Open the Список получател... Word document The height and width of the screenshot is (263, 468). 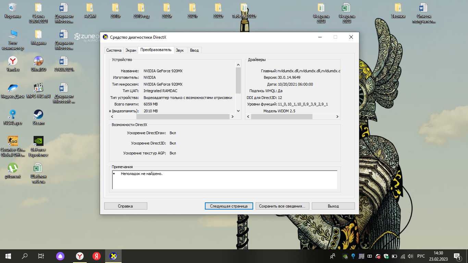click(x=424, y=13)
